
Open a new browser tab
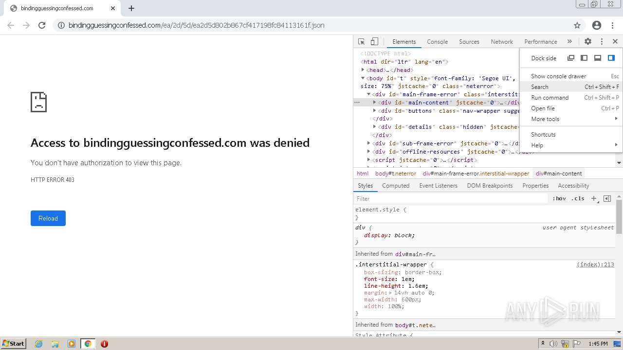point(131,8)
